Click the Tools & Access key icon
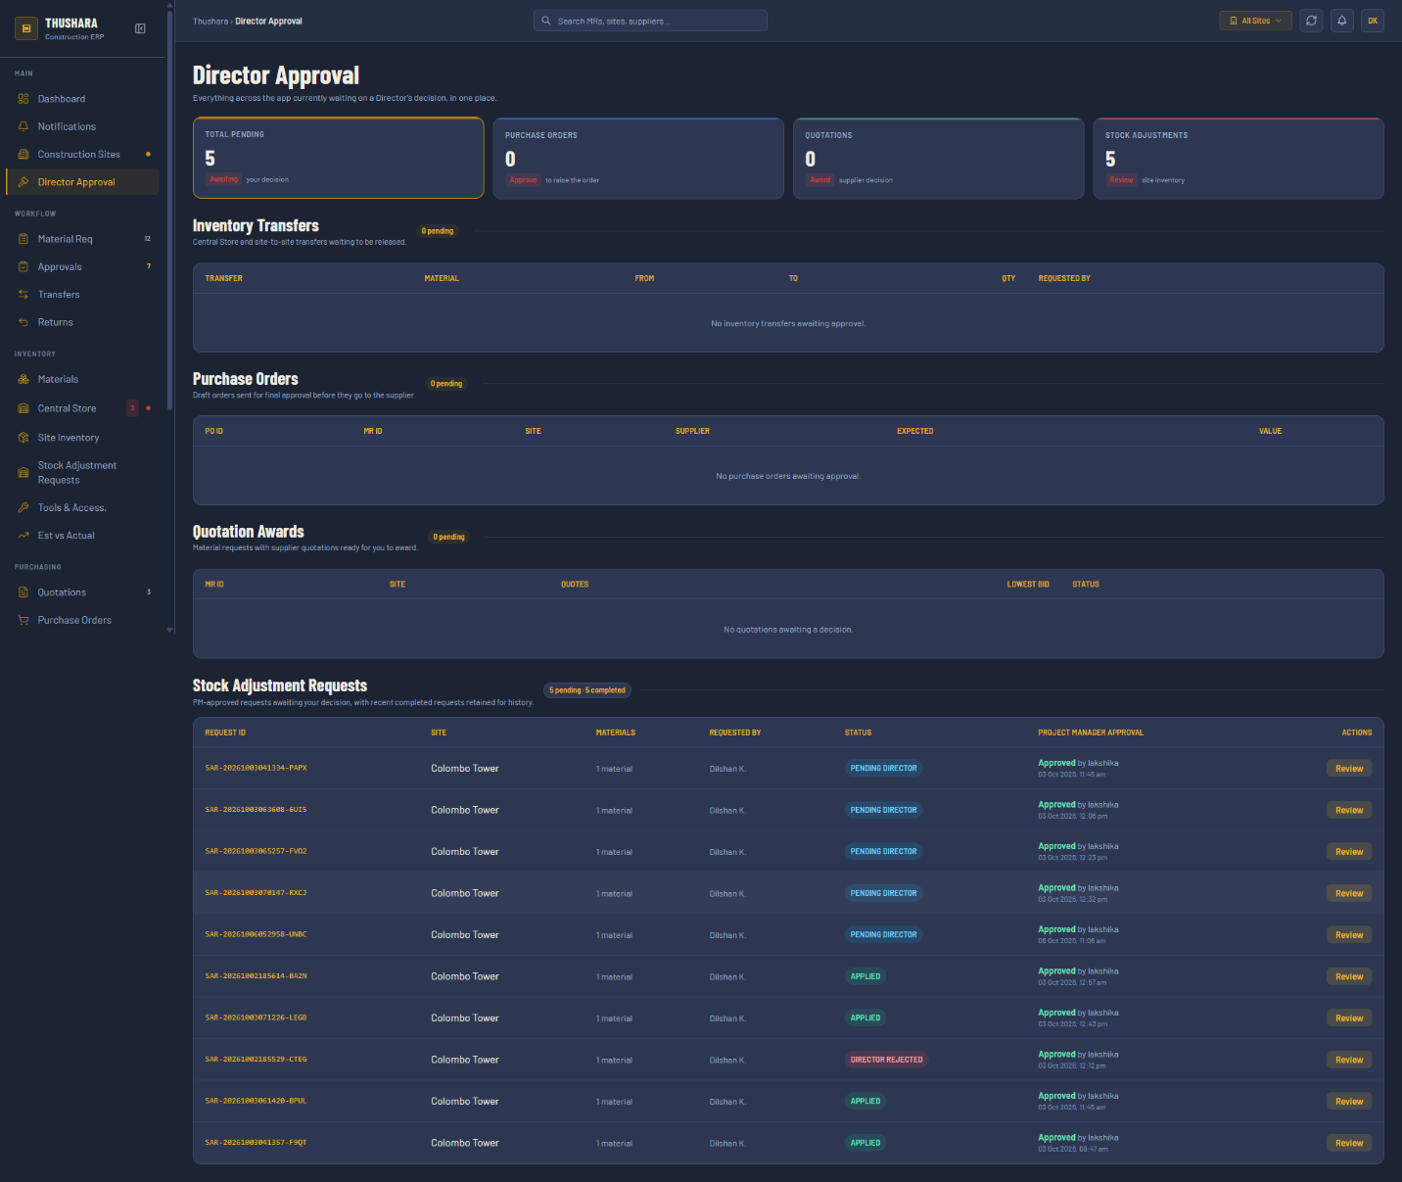 point(23,507)
